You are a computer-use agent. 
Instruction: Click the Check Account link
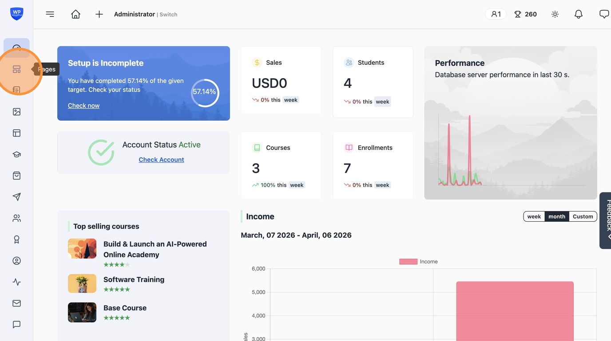click(x=161, y=160)
